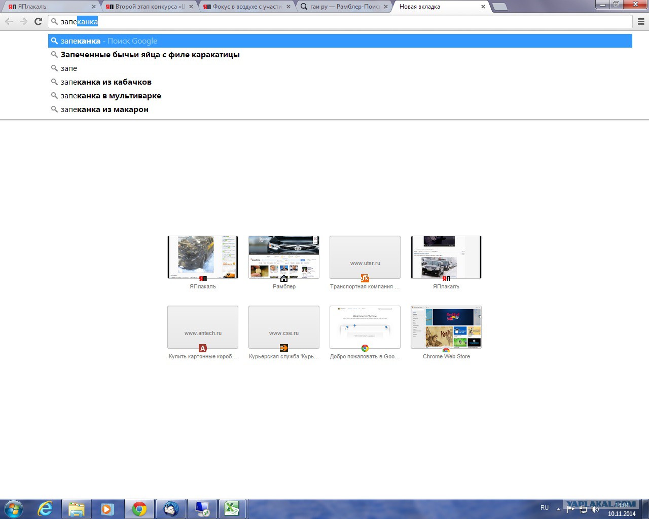Open the Chrome Web Store thumbnail
649x519 pixels.
[x=446, y=327]
